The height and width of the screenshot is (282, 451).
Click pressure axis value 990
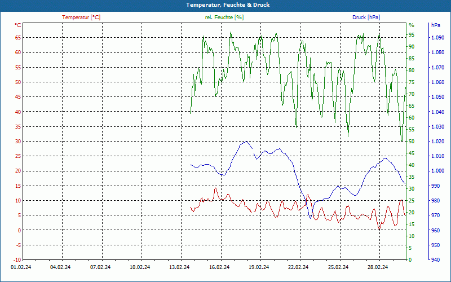pyautogui.click(x=436, y=186)
